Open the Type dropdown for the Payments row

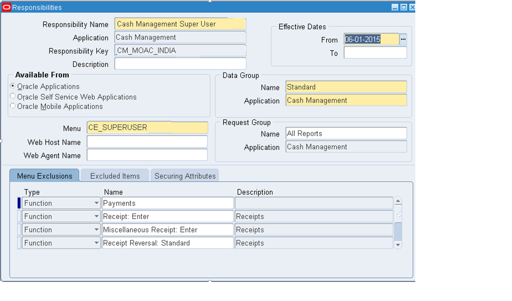click(96, 203)
